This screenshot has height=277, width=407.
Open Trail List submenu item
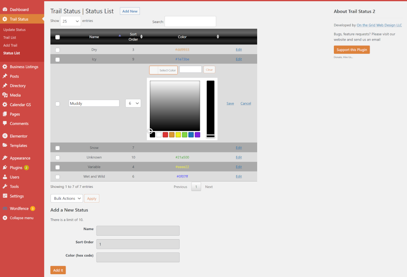click(10, 37)
